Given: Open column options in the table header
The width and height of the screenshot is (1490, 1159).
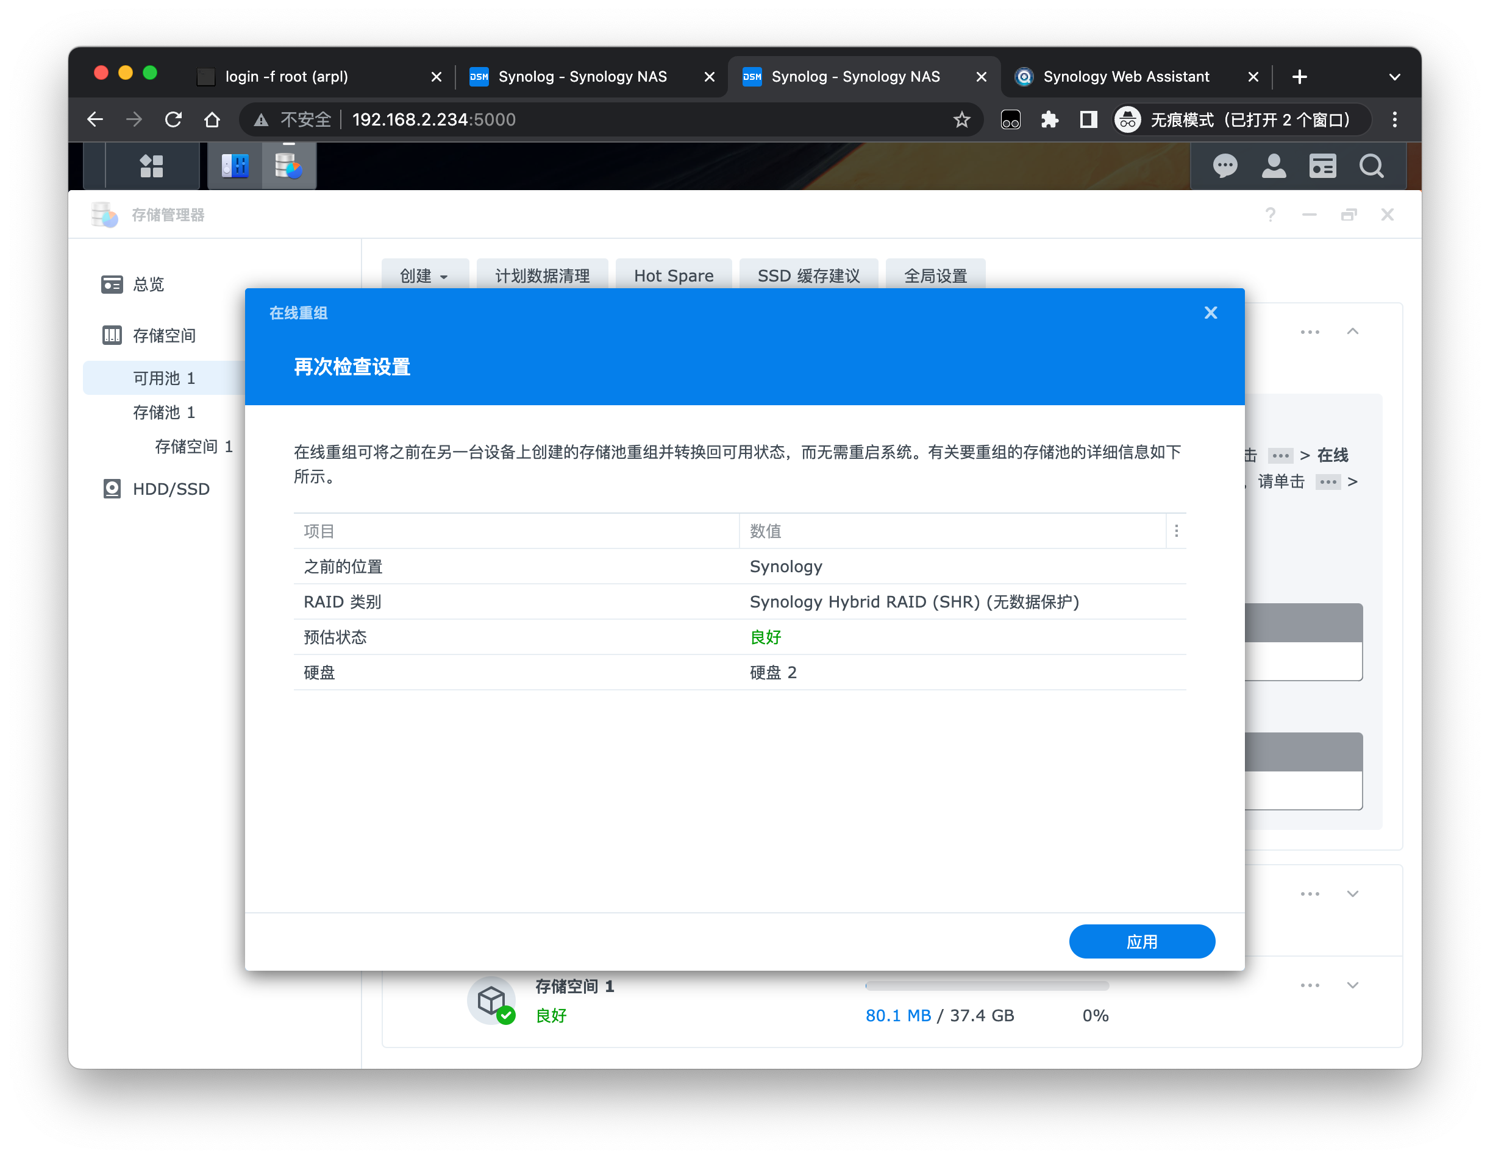Looking at the screenshot, I should tap(1176, 531).
